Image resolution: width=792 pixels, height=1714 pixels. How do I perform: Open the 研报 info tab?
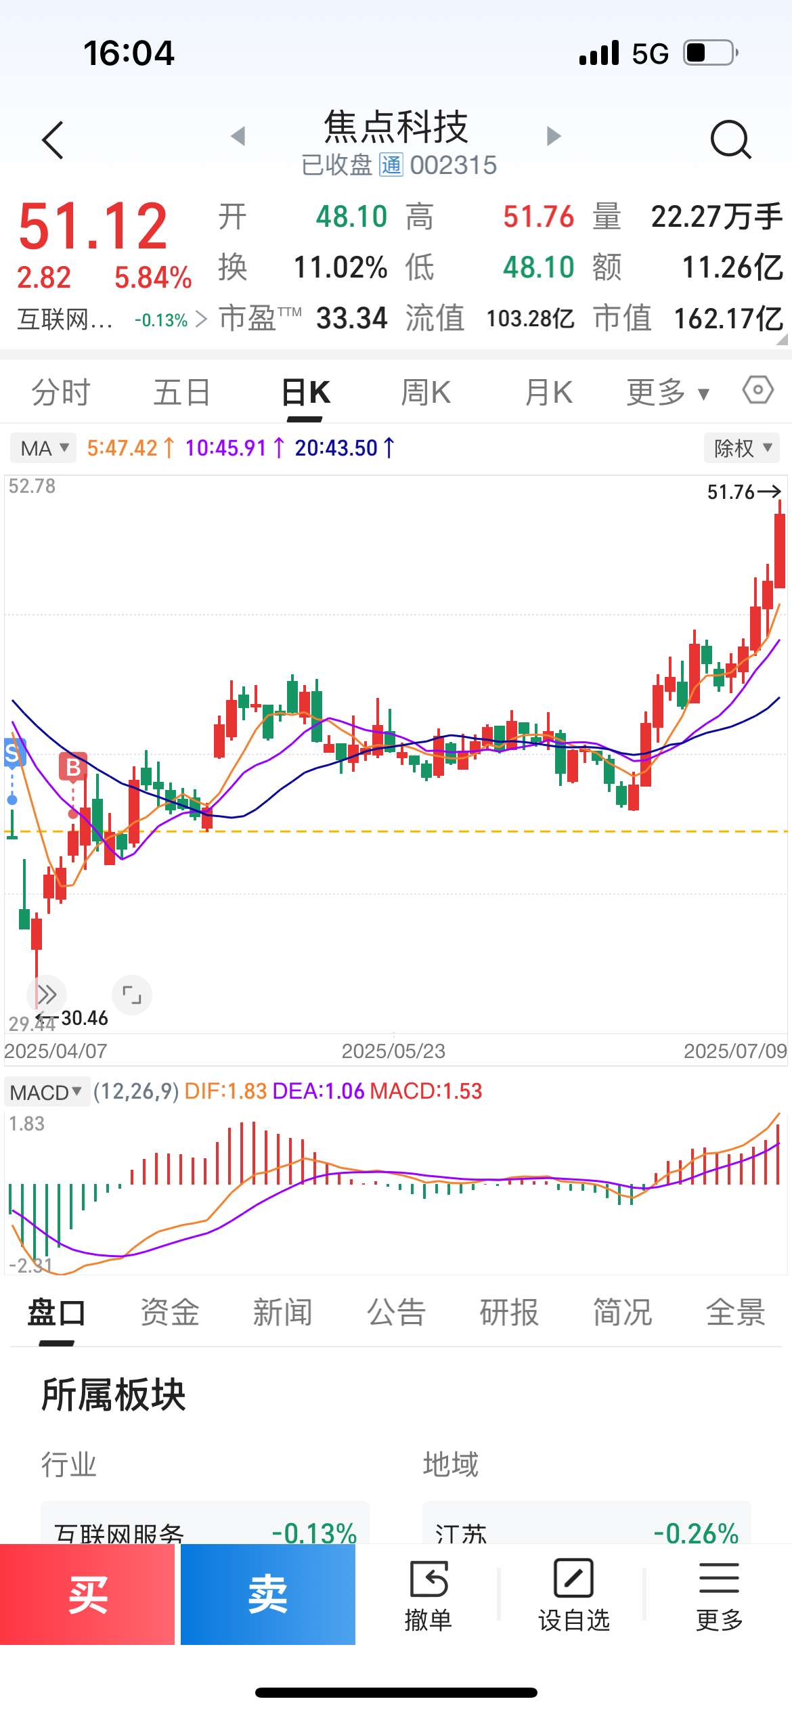pos(509,1313)
